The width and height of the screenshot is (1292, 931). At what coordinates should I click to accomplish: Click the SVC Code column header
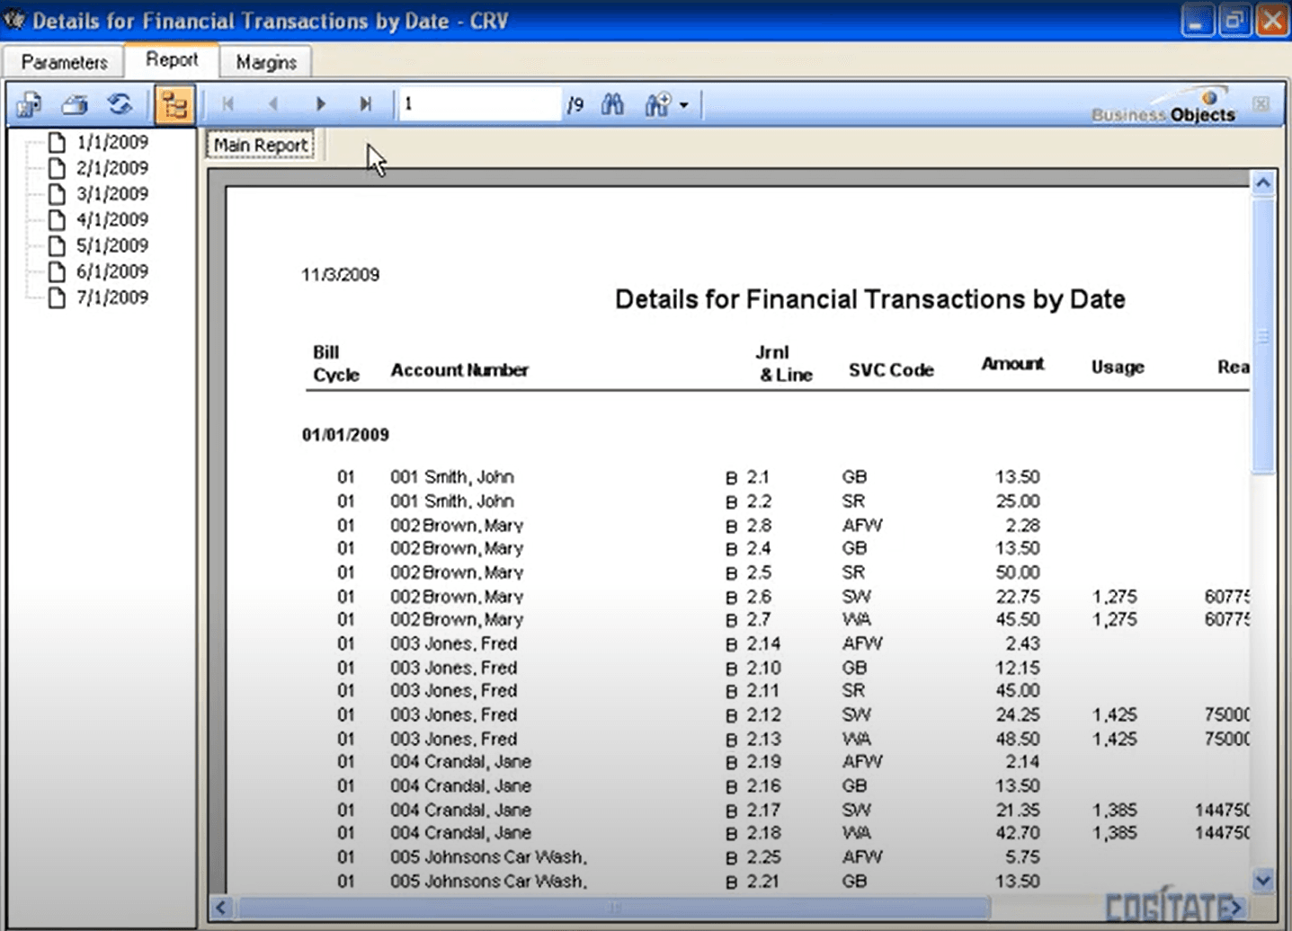coord(891,370)
